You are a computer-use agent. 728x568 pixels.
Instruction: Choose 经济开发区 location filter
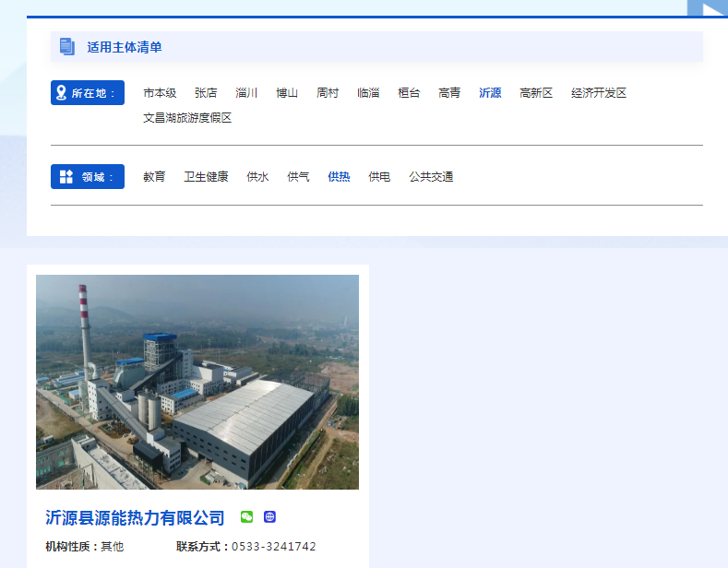pos(599,93)
